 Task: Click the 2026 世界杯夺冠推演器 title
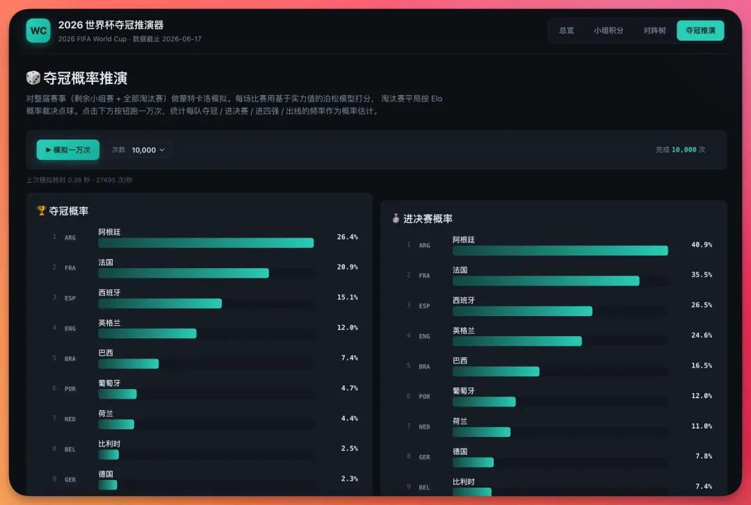pos(111,25)
